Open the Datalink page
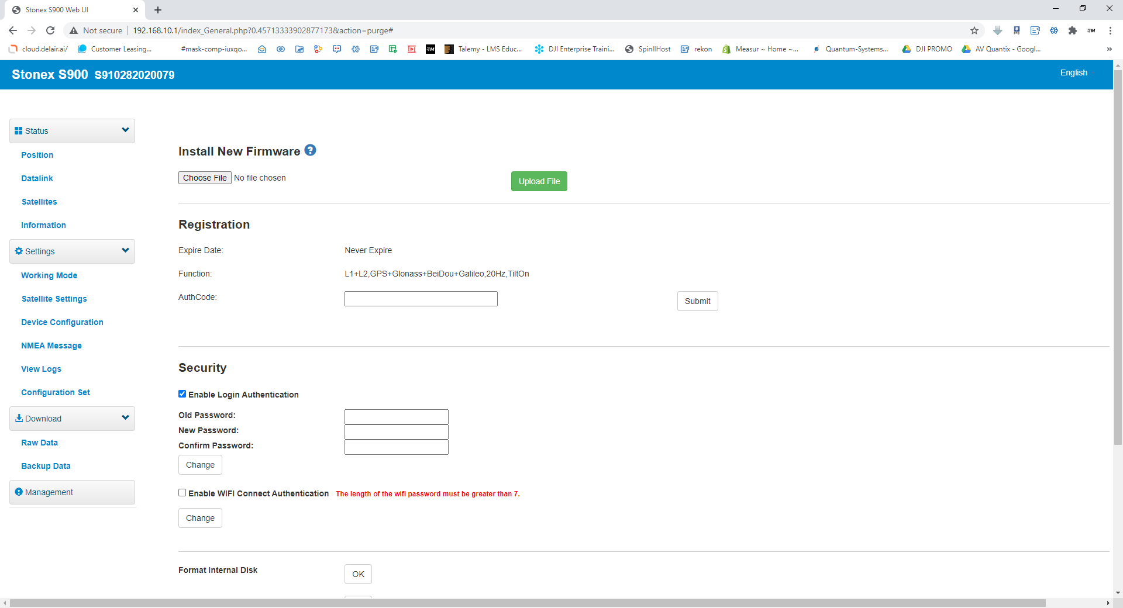This screenshot has height=608, width=1123. 37,178
